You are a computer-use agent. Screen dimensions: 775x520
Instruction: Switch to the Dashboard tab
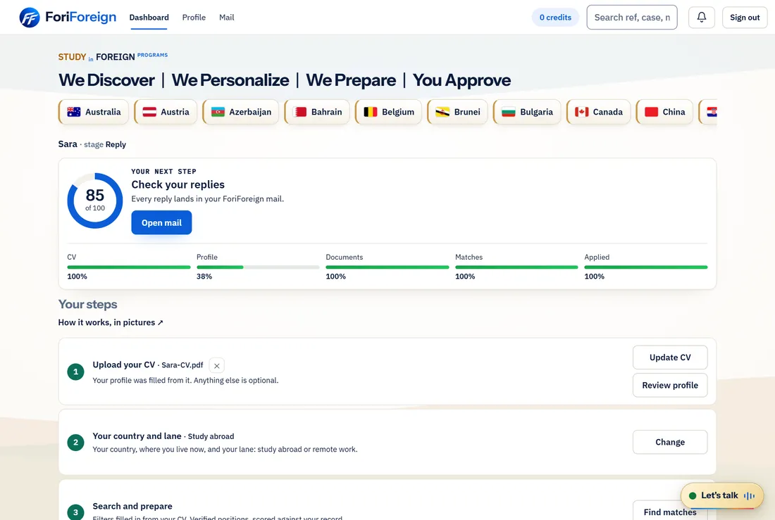click(x=149, y=18)
